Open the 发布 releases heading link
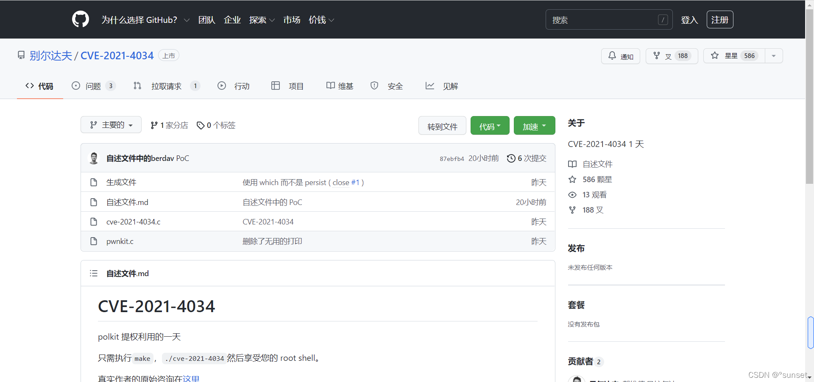The width and height of the screenshot is (814, 382). pyautogui.click(x=576, y=249)
